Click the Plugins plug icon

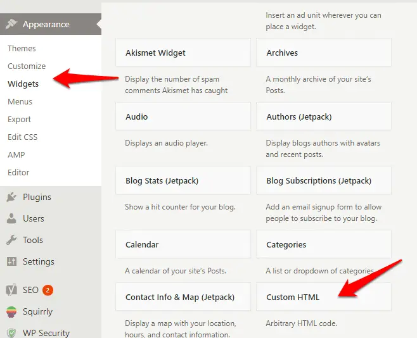[11, 197]
